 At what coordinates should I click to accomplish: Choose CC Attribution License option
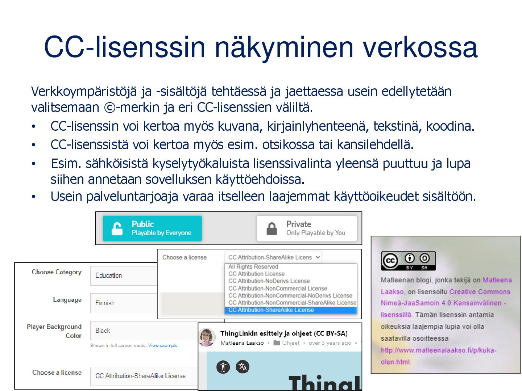point(257,274)
